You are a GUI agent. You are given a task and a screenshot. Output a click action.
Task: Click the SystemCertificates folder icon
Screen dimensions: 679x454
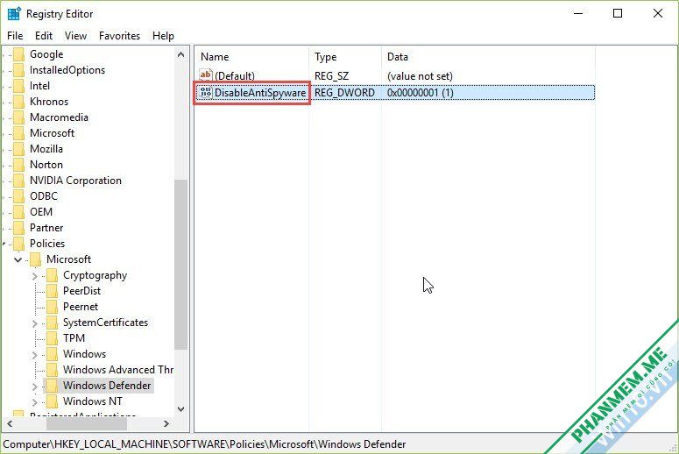52,323
